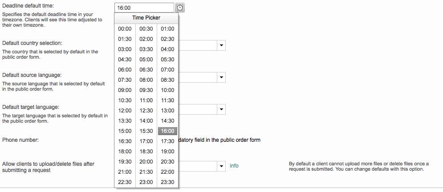Choose 09:00 from the Time Picker
This screenshot has height=192, width=443.
coord(125,90)
